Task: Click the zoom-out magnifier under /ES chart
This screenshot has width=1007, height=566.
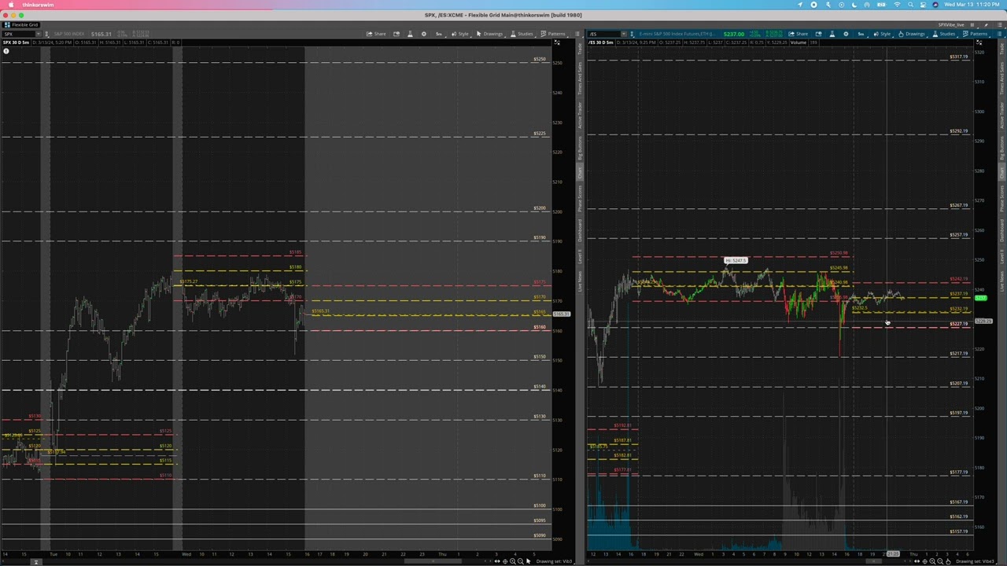Action: pos(940,561)
